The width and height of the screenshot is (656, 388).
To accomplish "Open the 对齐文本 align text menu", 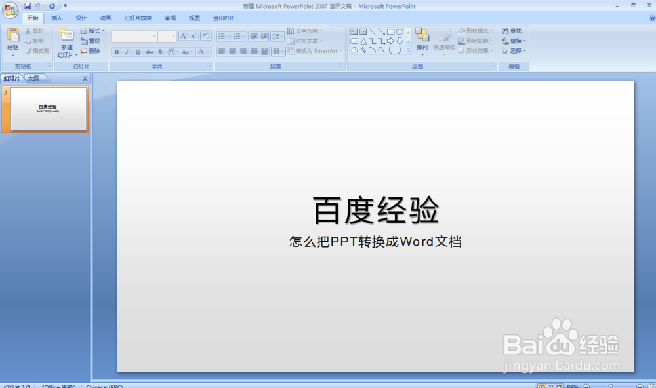I will coord(304,41).
